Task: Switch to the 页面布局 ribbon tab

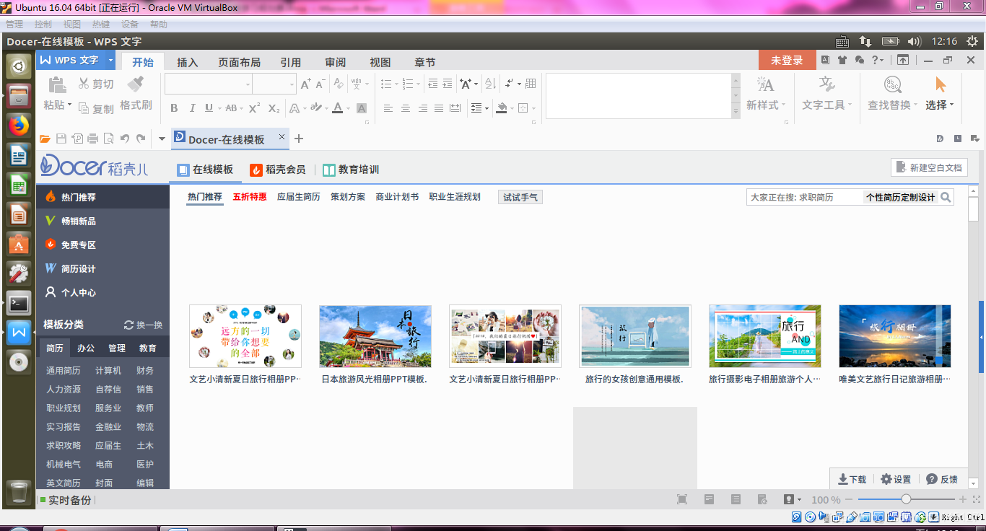Action: point(240,62)
